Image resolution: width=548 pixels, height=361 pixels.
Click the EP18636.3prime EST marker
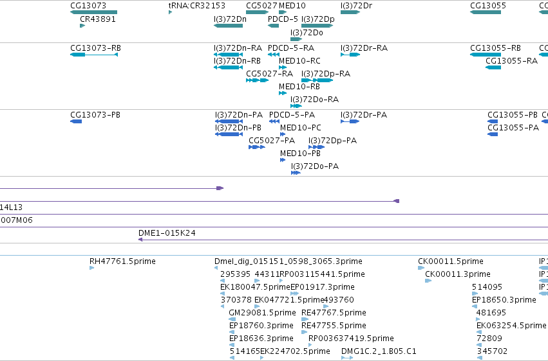coord(232,345)
